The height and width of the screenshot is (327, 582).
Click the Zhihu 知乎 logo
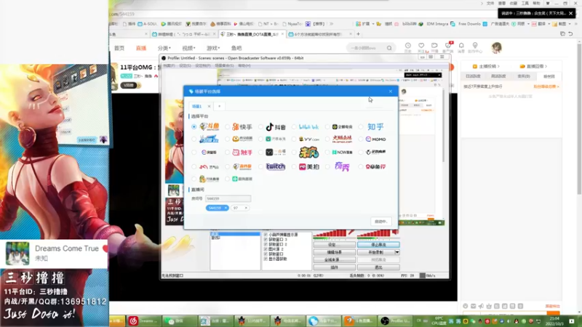pos(375,126)
